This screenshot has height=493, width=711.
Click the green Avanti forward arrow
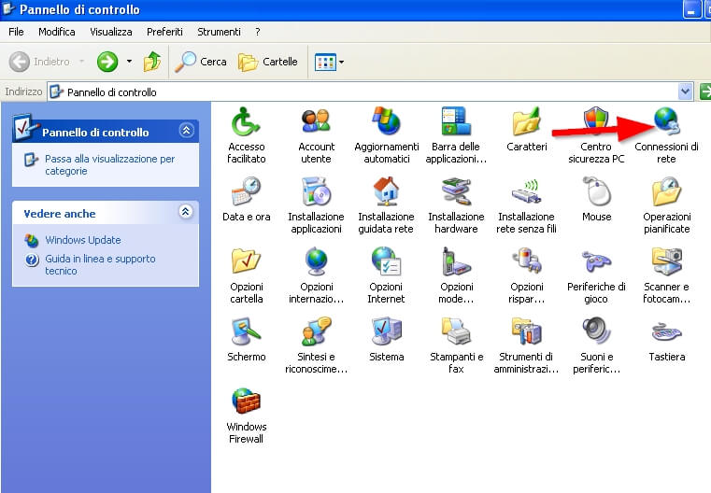107,62
